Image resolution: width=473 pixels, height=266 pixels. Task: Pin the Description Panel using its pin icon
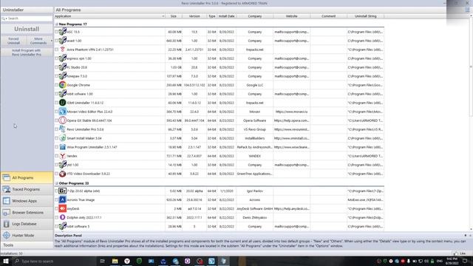pos(466,235)
